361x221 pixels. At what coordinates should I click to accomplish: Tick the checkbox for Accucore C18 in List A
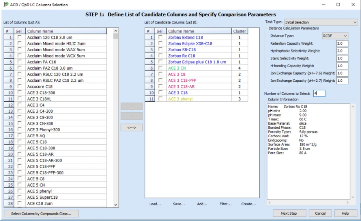20,86
